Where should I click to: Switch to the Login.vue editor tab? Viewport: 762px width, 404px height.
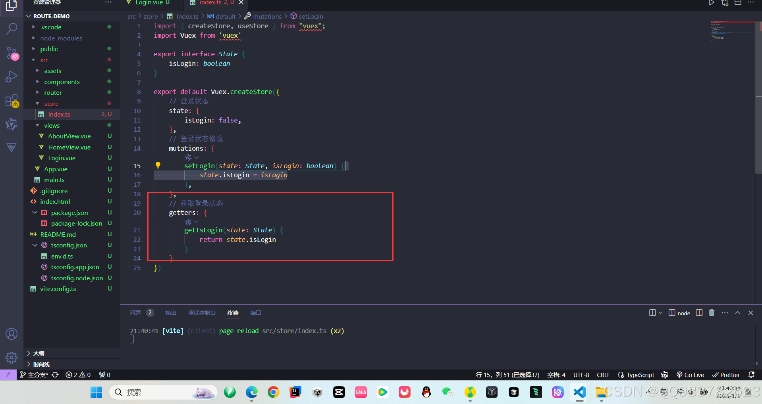coord(149,3)
